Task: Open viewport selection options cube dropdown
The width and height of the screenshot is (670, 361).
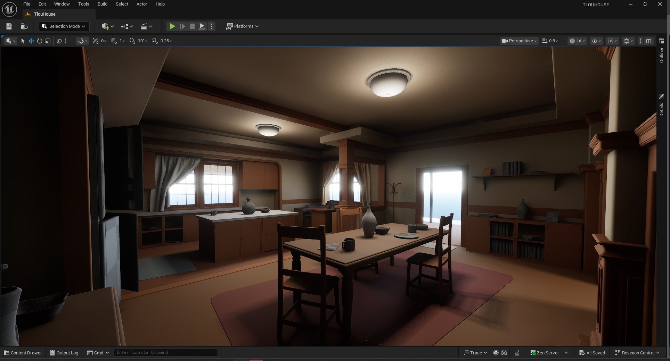Action: click(10, 41)
